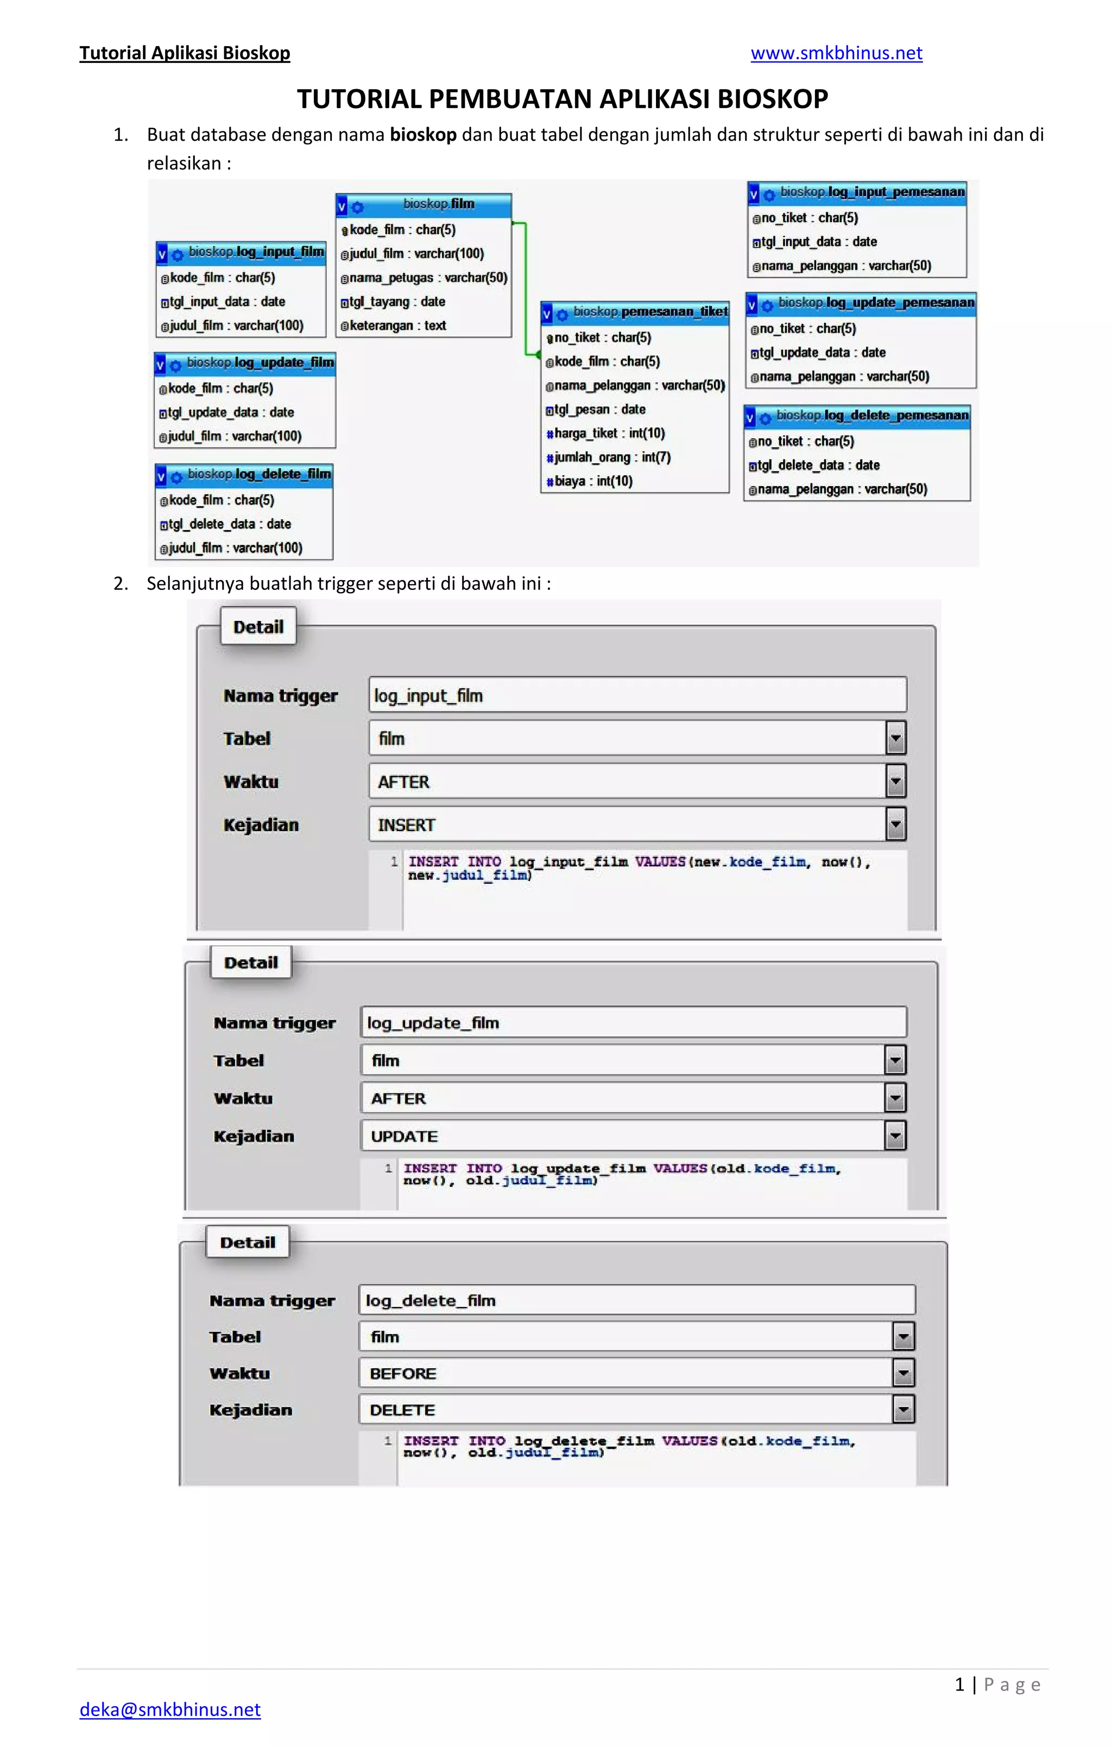Toggle the V collapse box on pemesanan_tiket
Screen dimensions: 1112x1748
547,315
